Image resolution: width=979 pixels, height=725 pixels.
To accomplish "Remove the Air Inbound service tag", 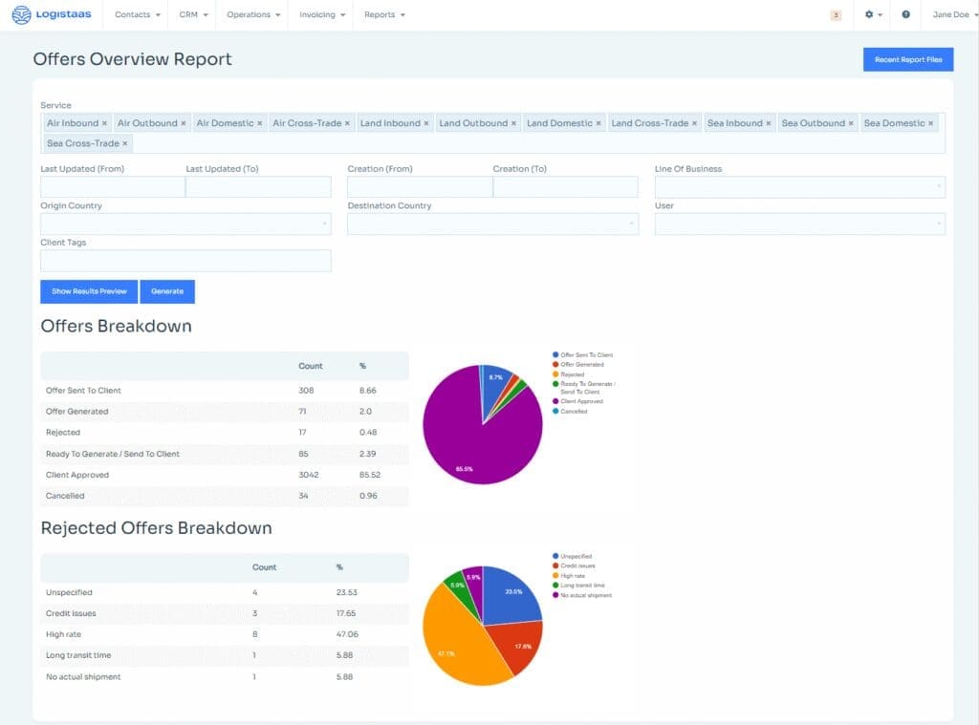I will [104, 123].
